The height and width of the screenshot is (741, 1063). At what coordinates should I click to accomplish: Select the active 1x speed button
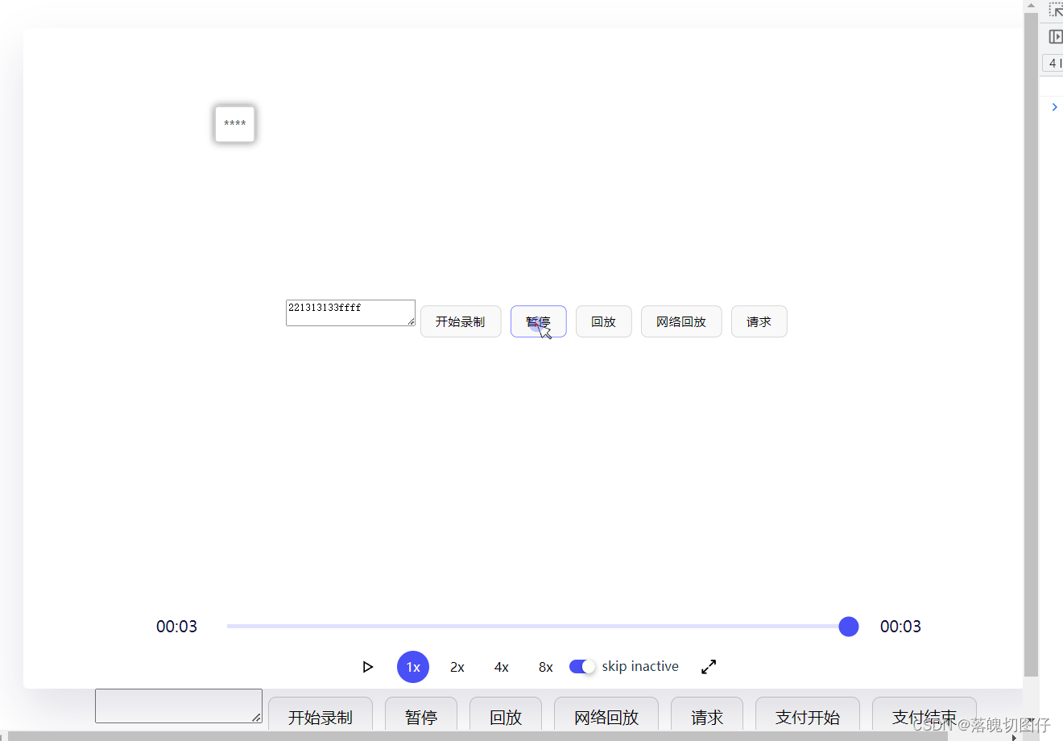412,666
